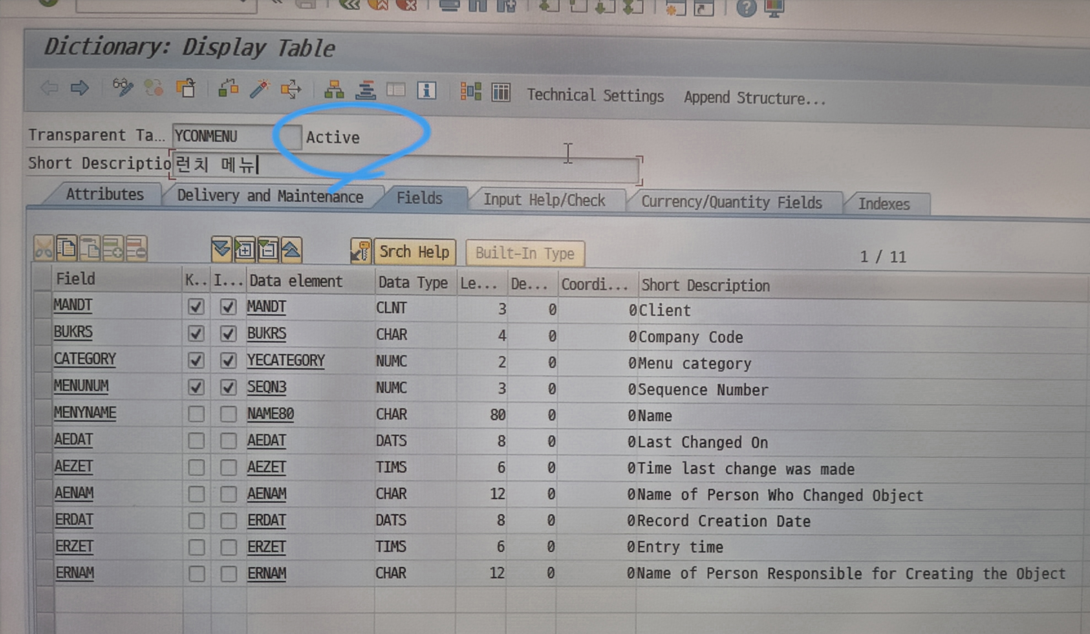Click the Activate magic wand icon
The image size is (1090, 634).
click(x=260, y=89)
